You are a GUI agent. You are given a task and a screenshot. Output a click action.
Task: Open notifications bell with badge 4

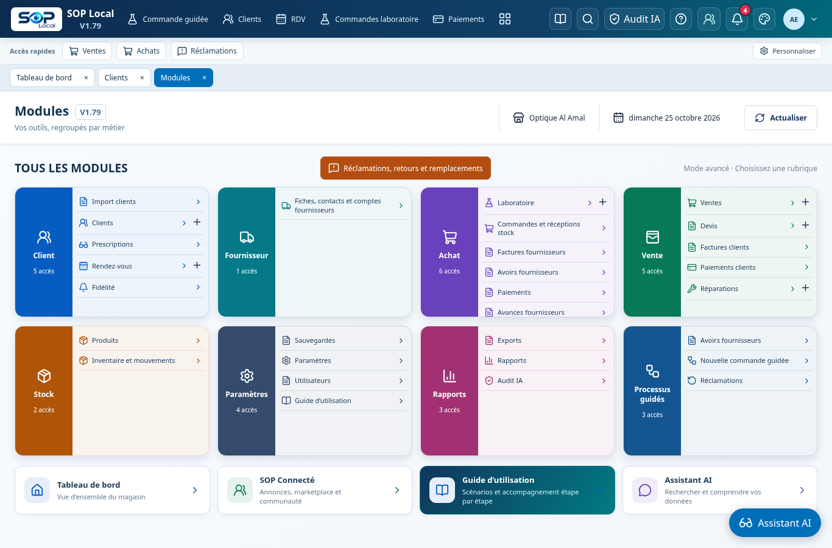click(x=737, y=19)
